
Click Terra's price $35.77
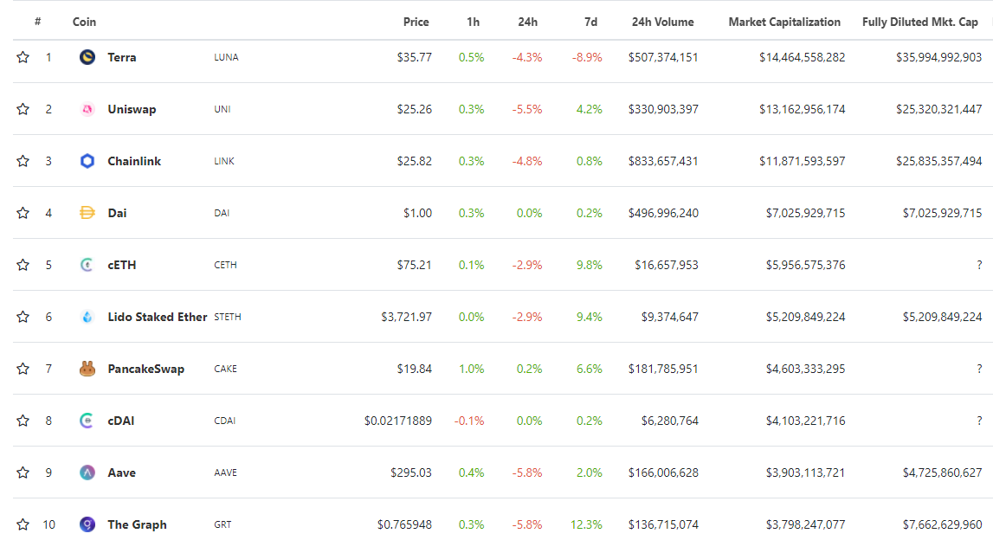(x=414, y=57)
